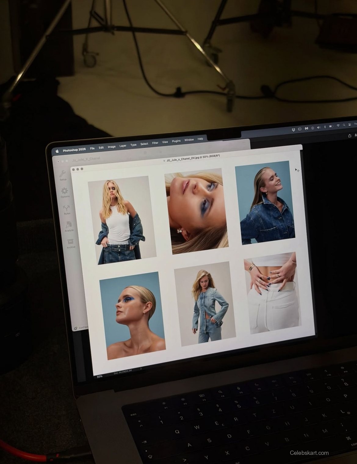
Task: Click the Spotlight search magnifier icon
Action: [x=344, y=125]
